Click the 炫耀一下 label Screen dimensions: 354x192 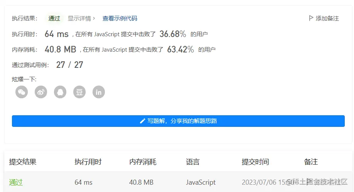click(x=24, y=79)
